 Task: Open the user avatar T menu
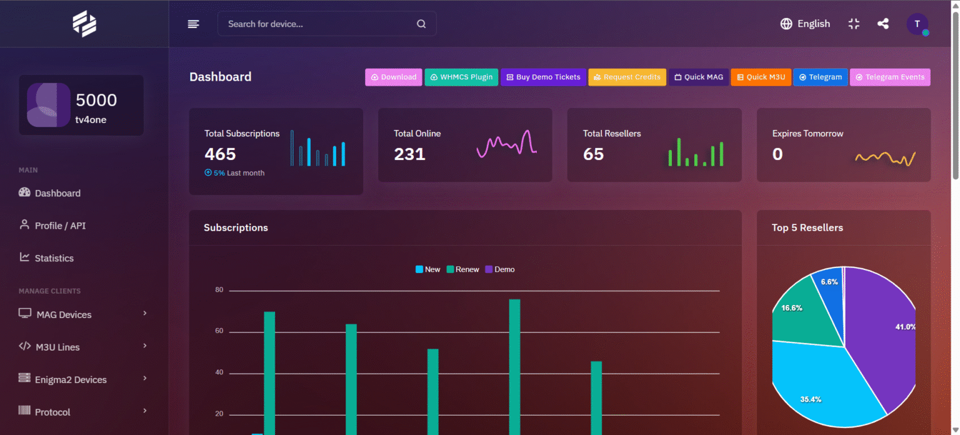917,24
